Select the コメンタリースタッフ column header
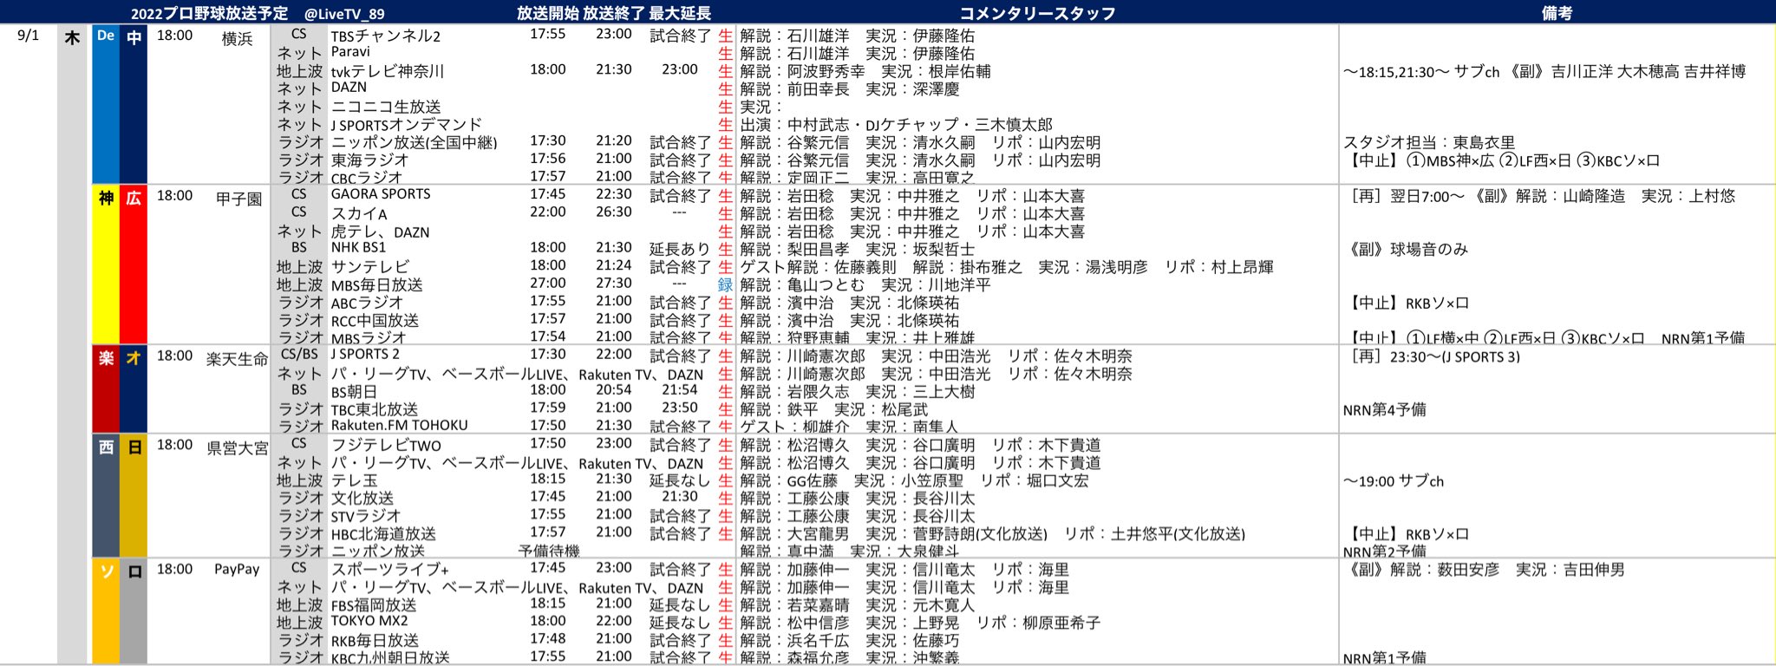This screenshot has width=1776, height=666. point(1037,13)
